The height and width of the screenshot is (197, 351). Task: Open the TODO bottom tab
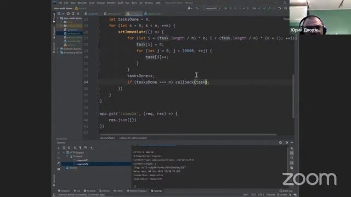pos(118,191)
